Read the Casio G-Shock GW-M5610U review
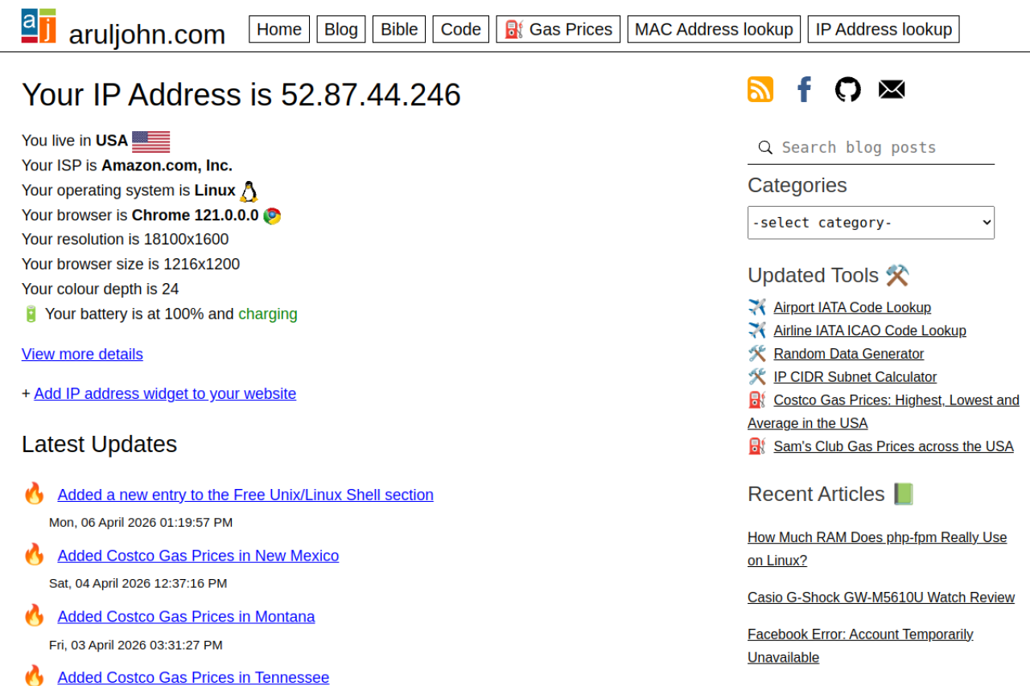The height and width of the screenshot is (686, 1030). tap(881, 598)
